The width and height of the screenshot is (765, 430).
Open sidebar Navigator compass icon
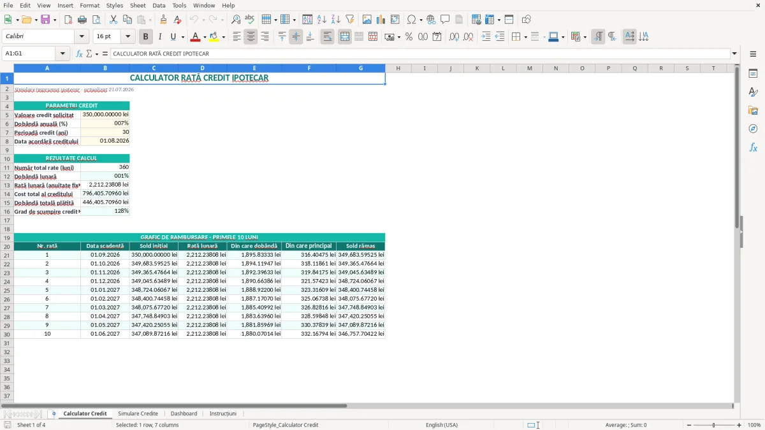[x=753, y=129]
